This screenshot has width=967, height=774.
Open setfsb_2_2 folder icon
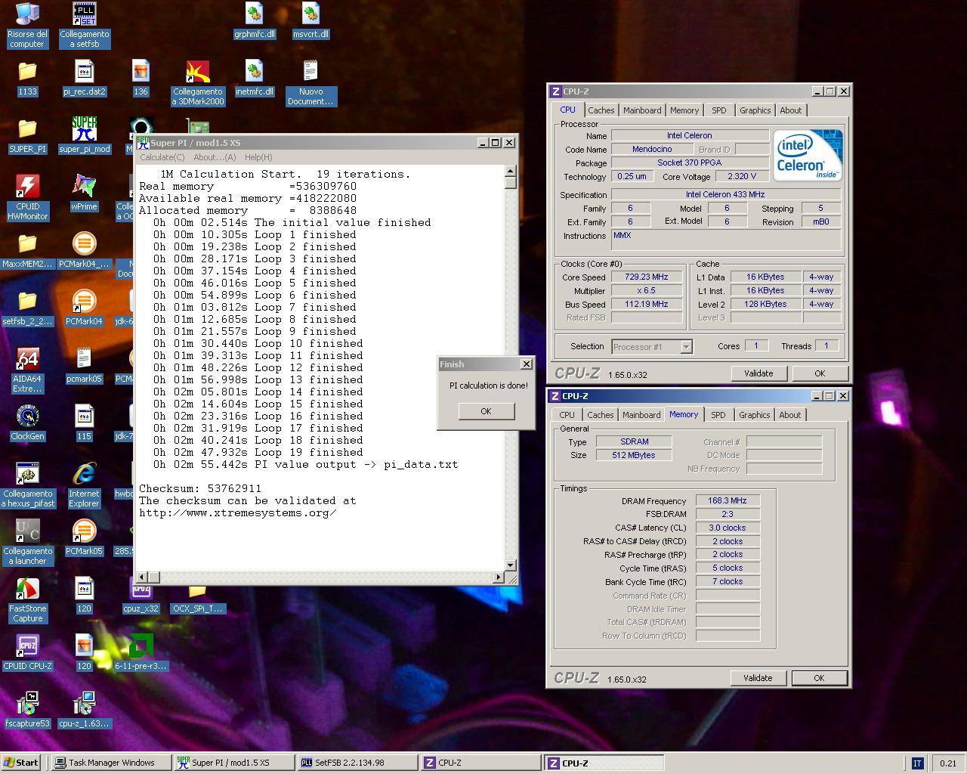tap(27, 302)
